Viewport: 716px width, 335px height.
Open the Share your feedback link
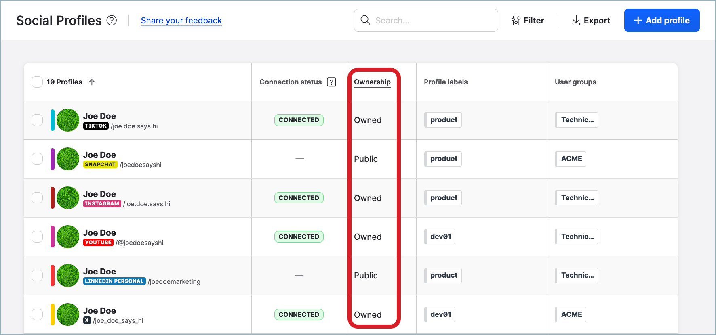[x=181, y=21]
